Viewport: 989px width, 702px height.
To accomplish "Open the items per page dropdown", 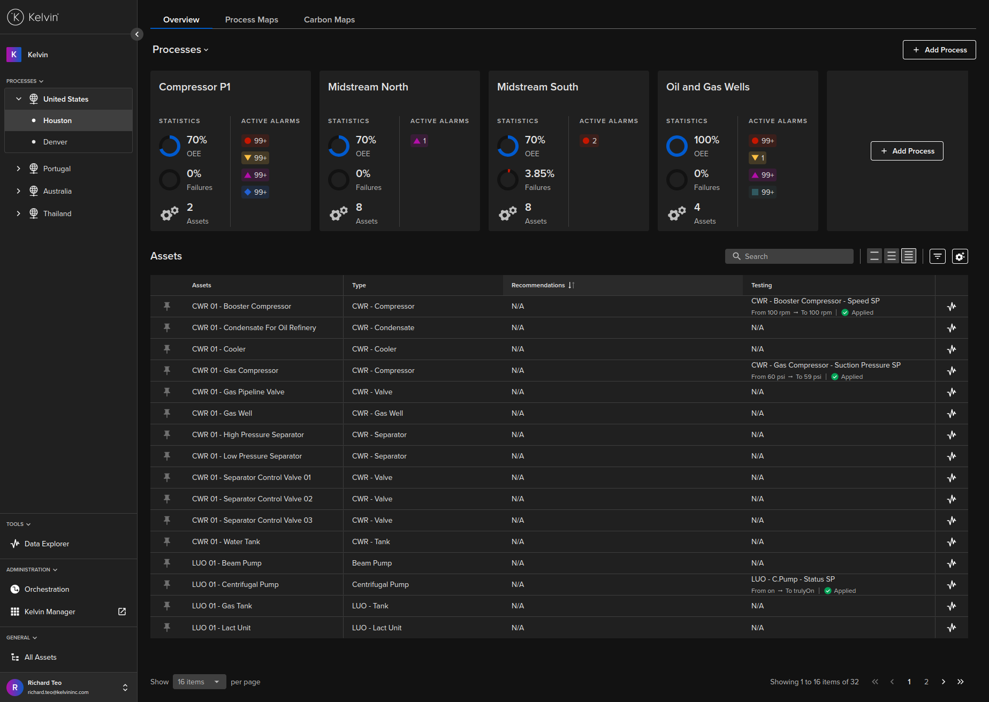I will tap(199, 682).
